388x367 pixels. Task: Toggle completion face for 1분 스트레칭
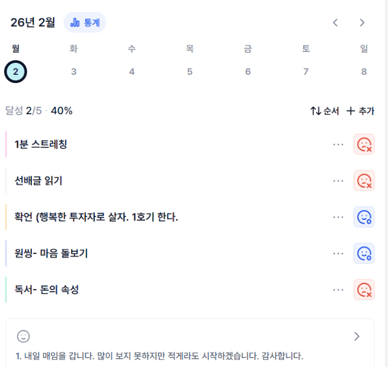364,145
